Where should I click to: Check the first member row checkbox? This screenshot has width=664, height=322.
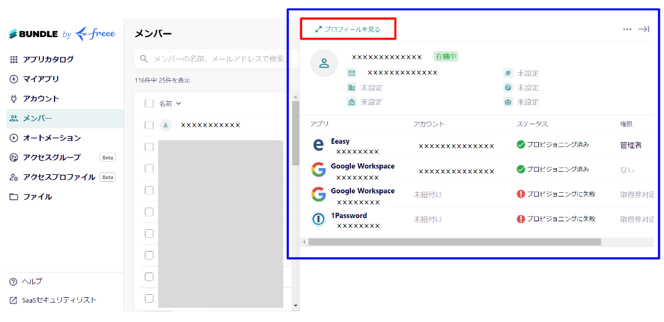[x=149, y=125]
